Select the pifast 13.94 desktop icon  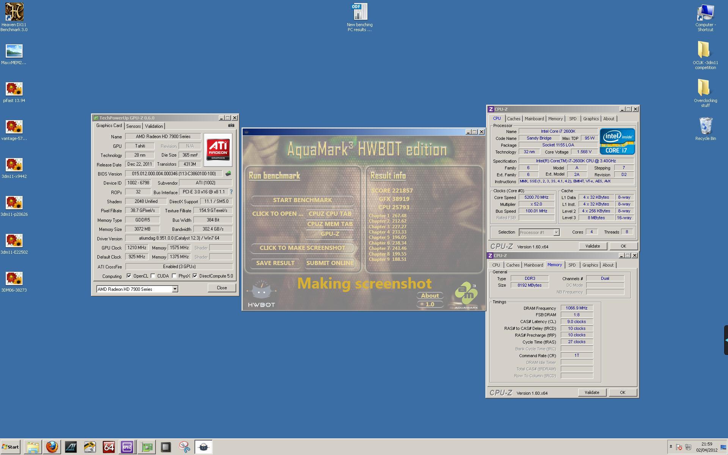(x=14, y=92)
